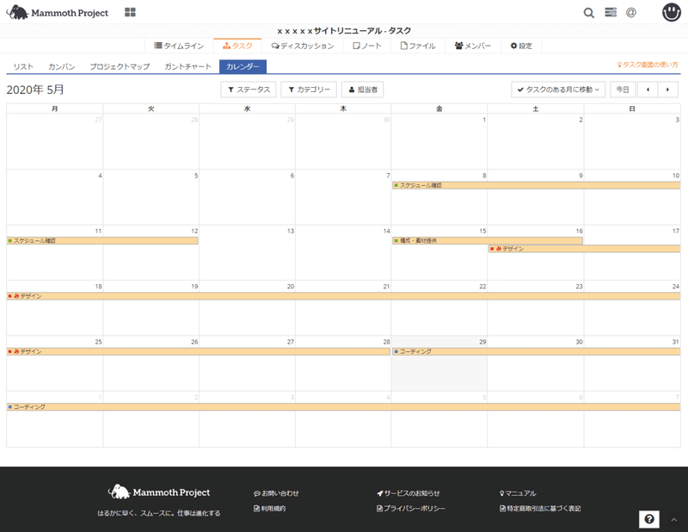
Task: Open 特定商取引法に基づく表記 link
Action: (x=540, y=508)
